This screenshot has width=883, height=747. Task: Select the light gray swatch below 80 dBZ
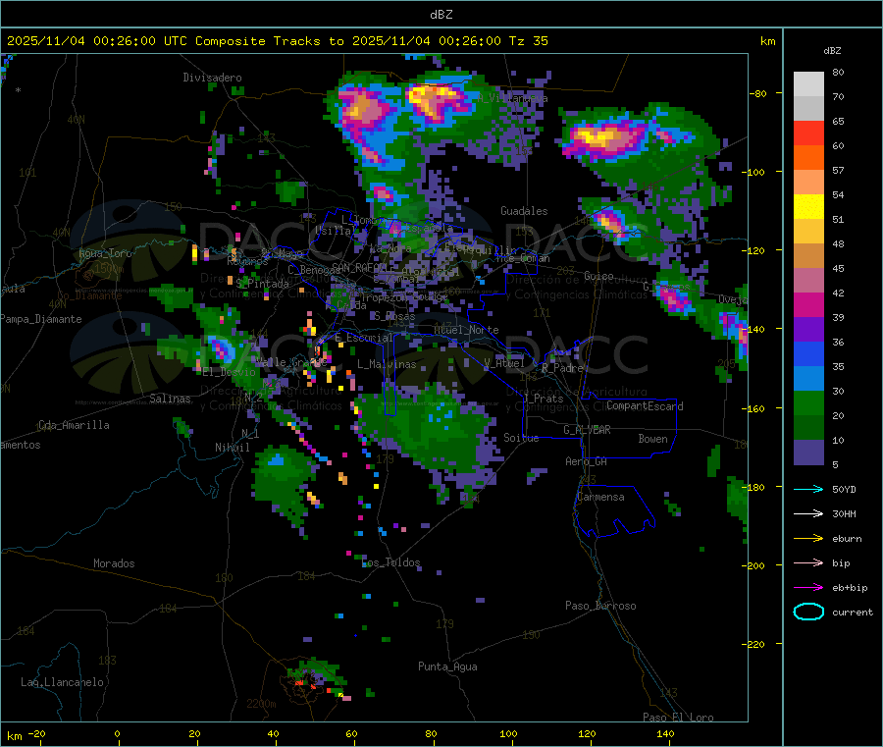[808, 84]
